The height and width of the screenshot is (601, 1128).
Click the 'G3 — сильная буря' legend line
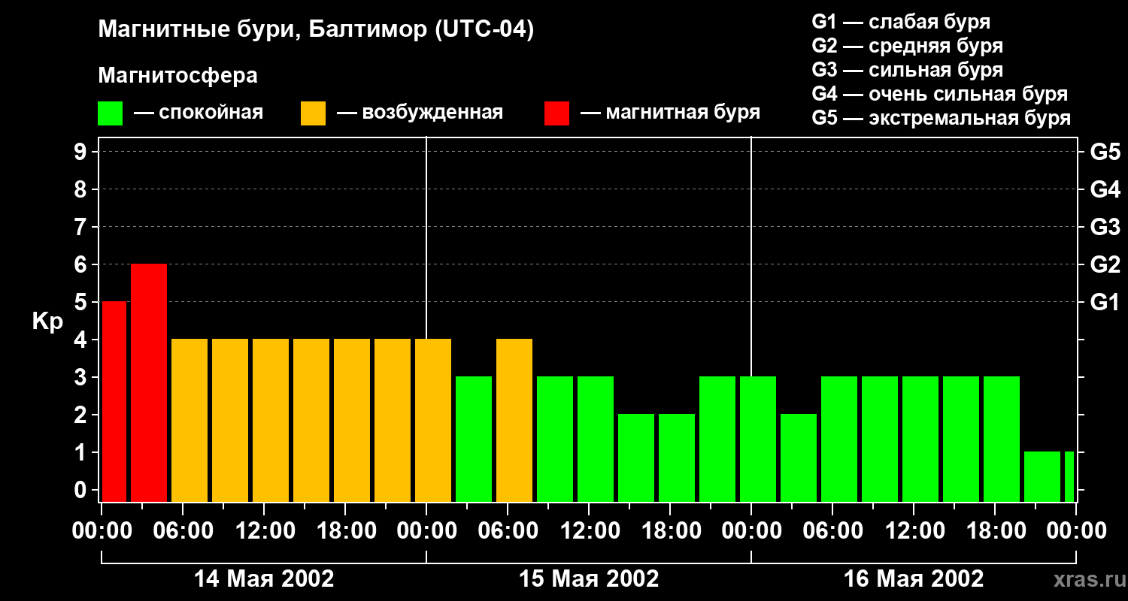point(907,70)
